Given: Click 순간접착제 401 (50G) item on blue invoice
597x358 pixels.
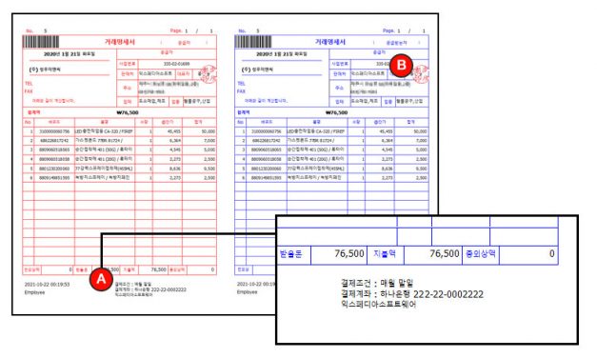Looking at the screenshot, I should click(316, 149).
